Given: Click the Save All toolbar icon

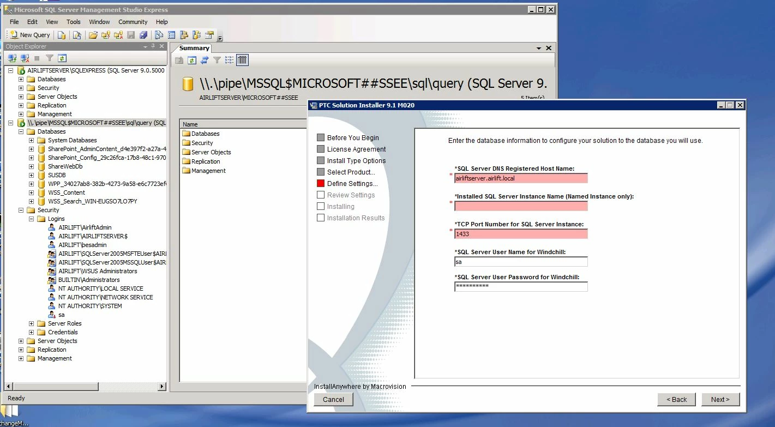Looking at the screenshot, I should coord(143,35).
